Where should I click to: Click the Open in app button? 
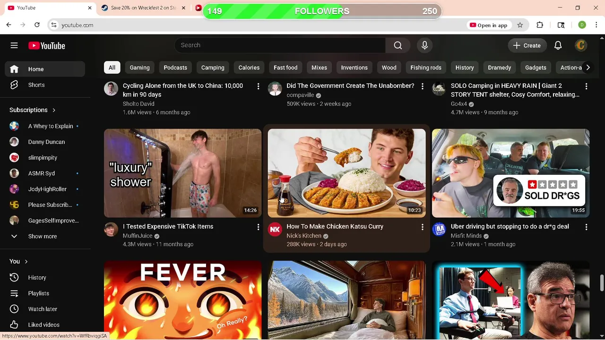(x=489, y=25)
